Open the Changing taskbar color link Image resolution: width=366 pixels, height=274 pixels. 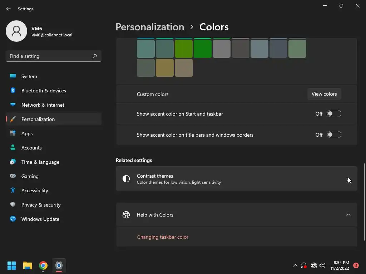[x=163, y=237]
